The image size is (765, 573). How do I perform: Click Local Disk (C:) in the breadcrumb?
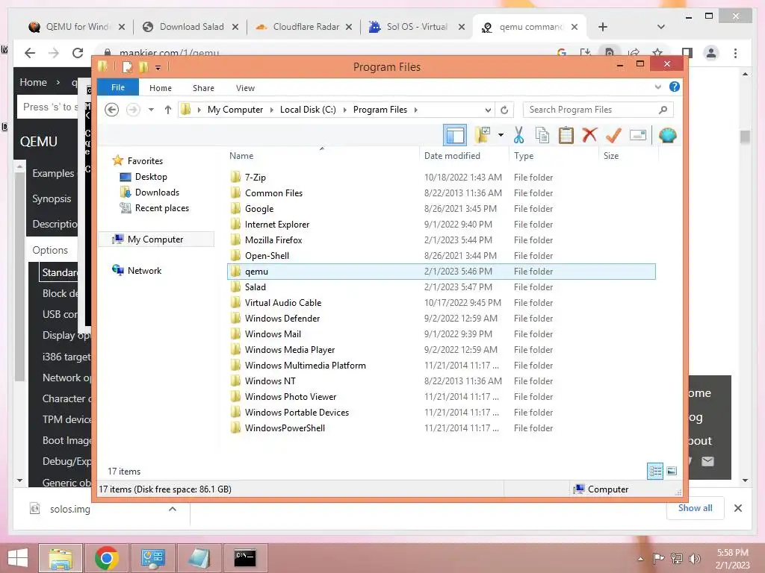click(308, 110)
